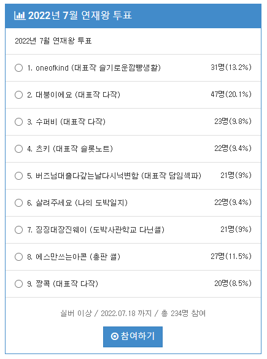Choose 살려주세요 나의 도박일지 radio button
The image size is (267, 359).
pos(19,203)
